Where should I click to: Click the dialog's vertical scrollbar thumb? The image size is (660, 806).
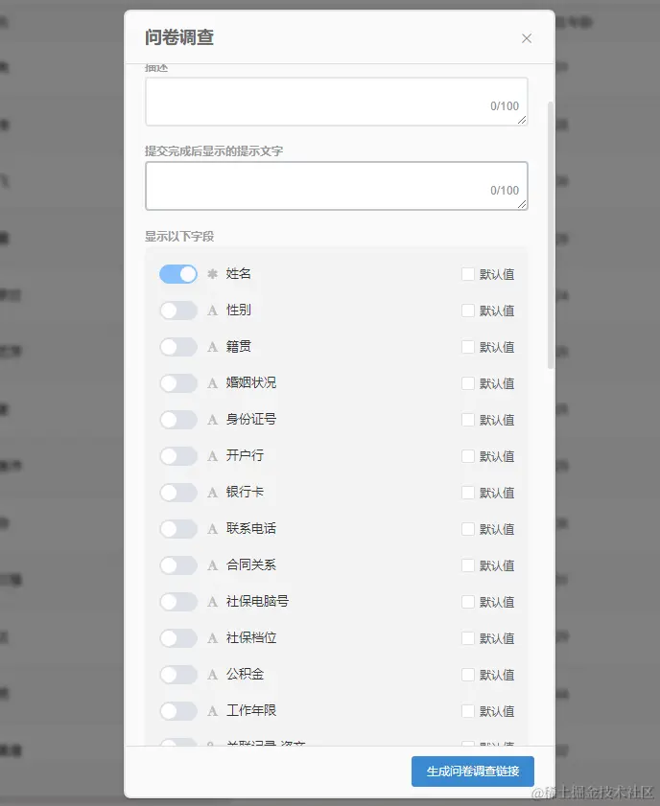click(551, 235)
